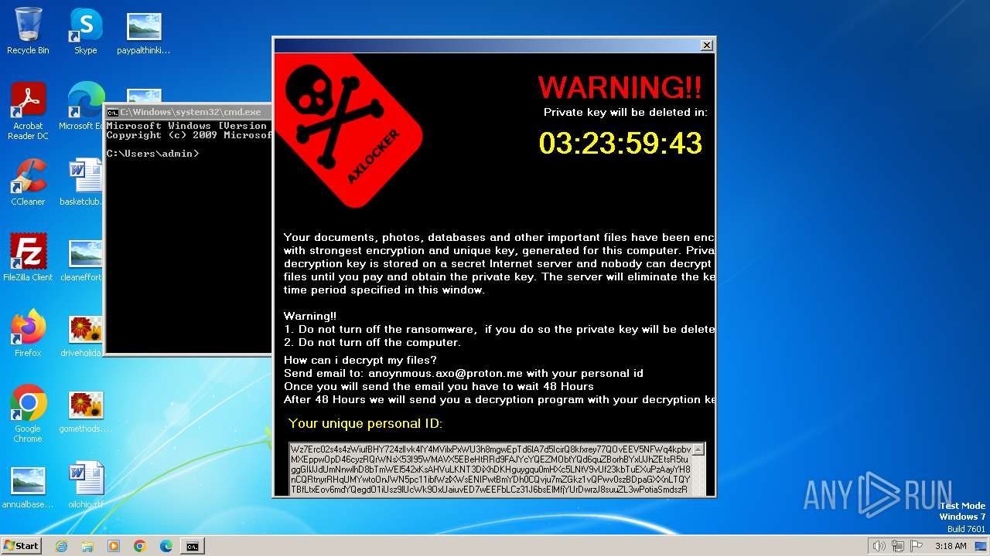Click 'Your unique personal ID:' label
The height and width of the screenshot is (556, 990).
[x=365, y=423]
